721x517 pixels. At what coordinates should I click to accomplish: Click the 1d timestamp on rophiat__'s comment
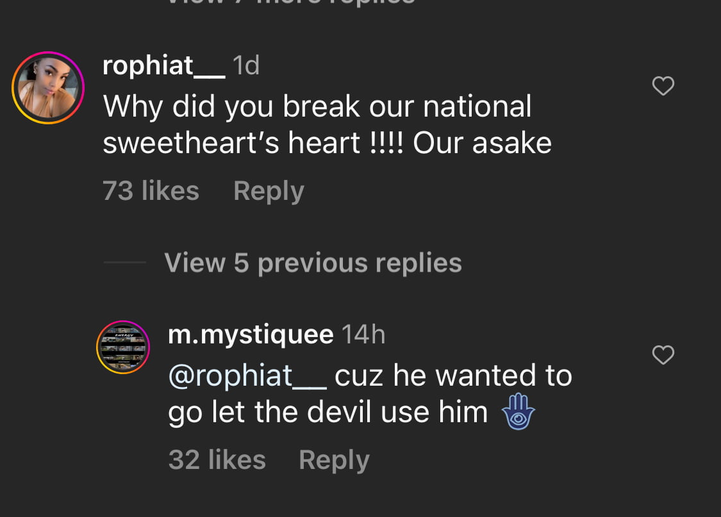(247, 64)
